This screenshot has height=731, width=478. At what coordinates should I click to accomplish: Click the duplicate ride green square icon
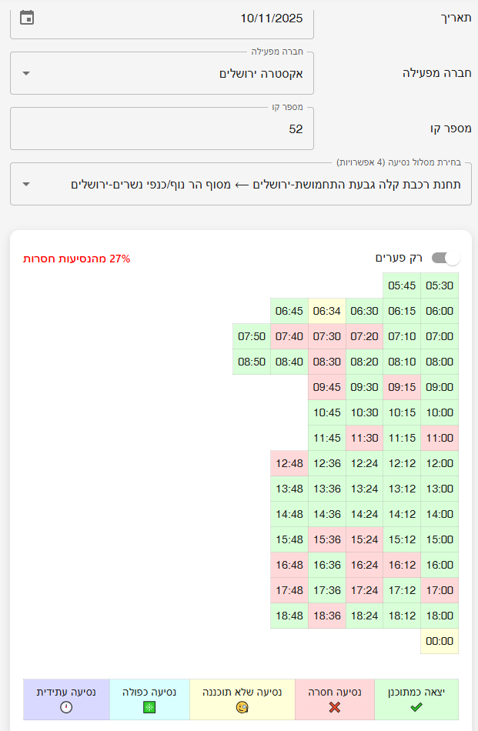tap(149, 707)
